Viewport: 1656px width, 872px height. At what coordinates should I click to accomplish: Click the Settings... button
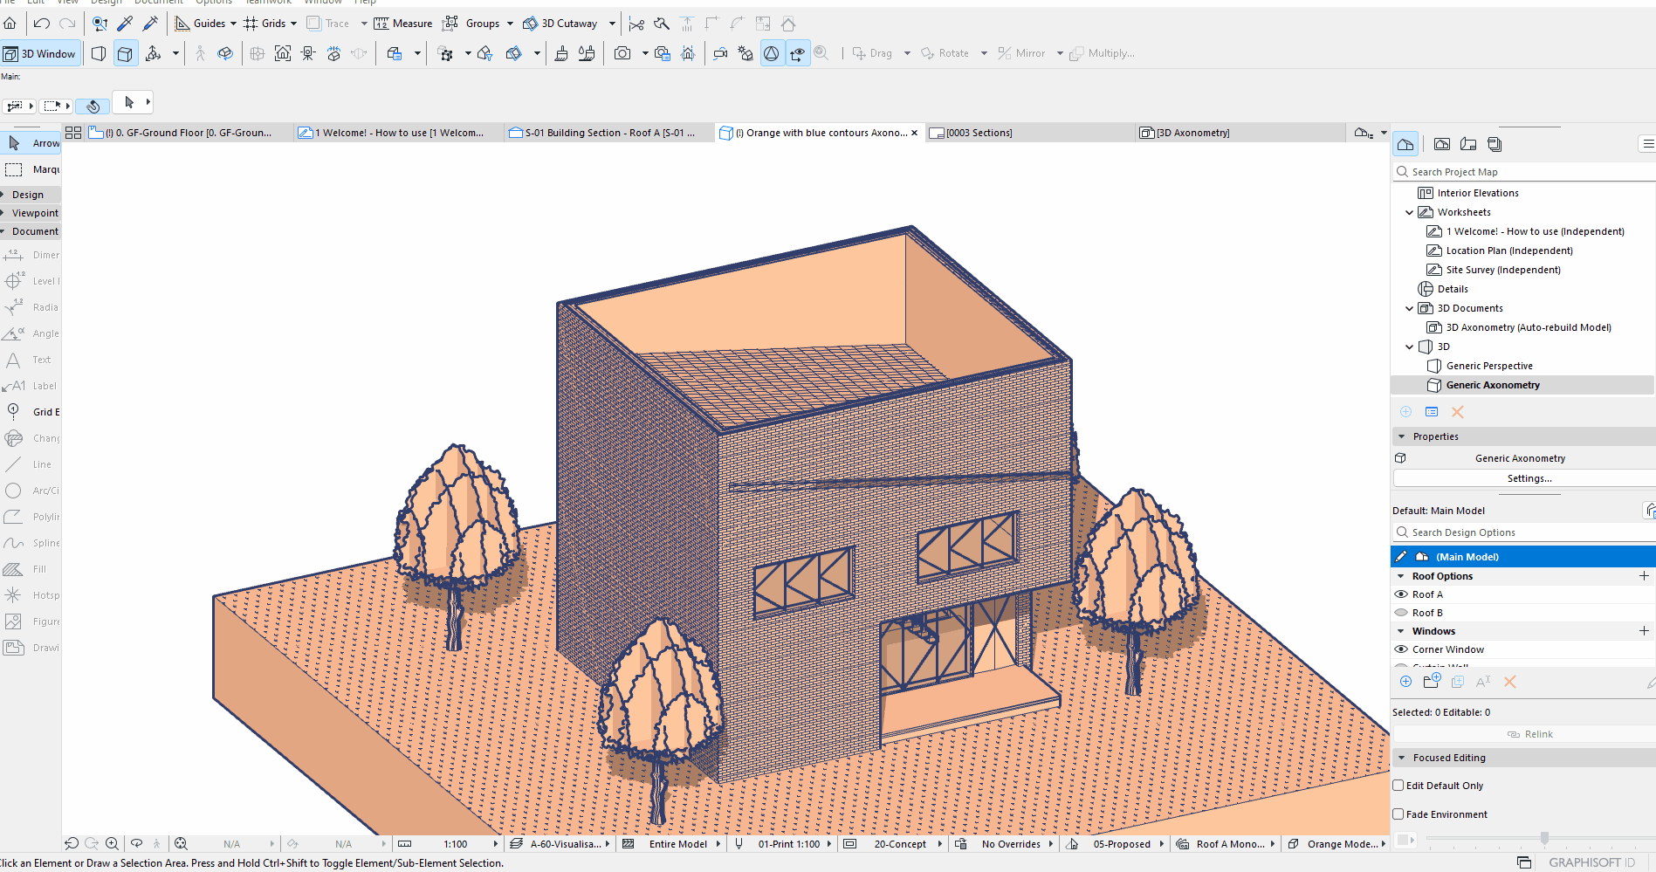(x=1529, y=478)
